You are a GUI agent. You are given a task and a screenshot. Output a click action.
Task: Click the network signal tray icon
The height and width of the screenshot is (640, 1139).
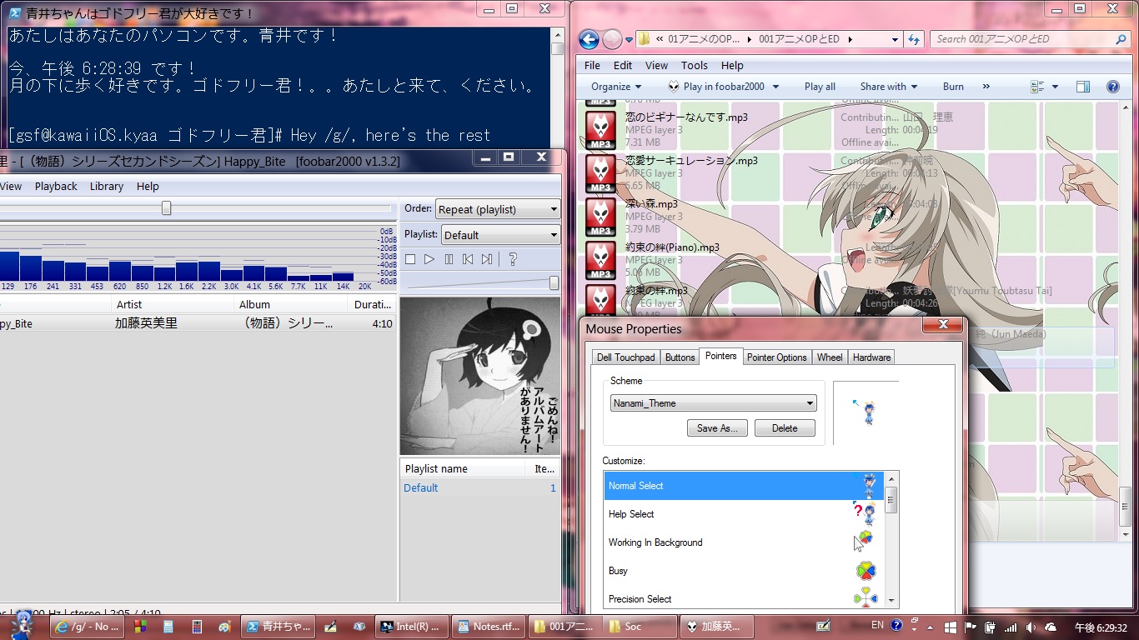click(x=1010, y=627)
